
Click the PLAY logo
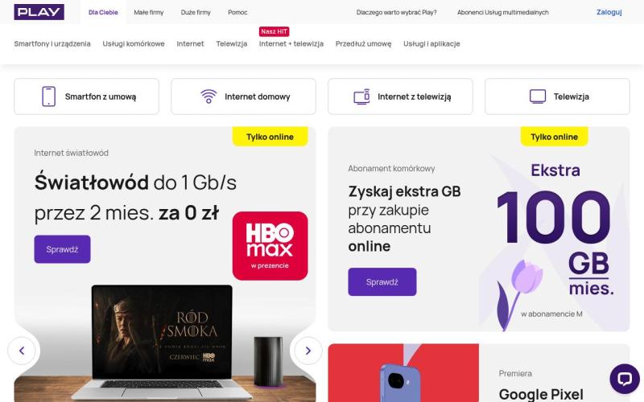point(39,12)
